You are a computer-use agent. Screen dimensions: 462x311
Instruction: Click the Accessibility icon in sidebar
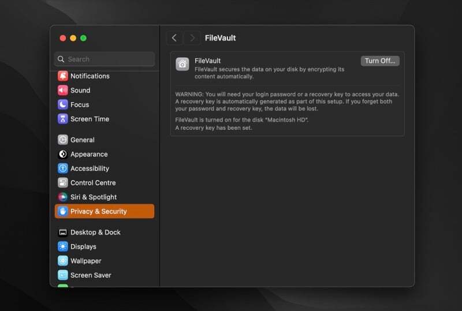point(63,168)
